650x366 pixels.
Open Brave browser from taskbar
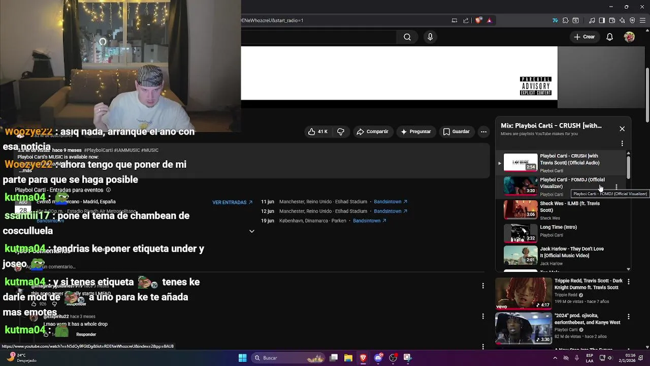363,358
